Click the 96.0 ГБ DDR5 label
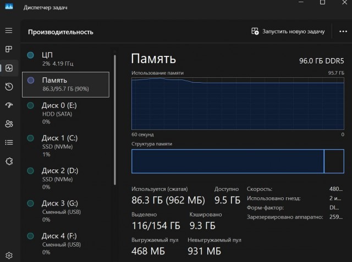This screenshot has width=352, height=262. pyautogui.click(x=321, y=61)
